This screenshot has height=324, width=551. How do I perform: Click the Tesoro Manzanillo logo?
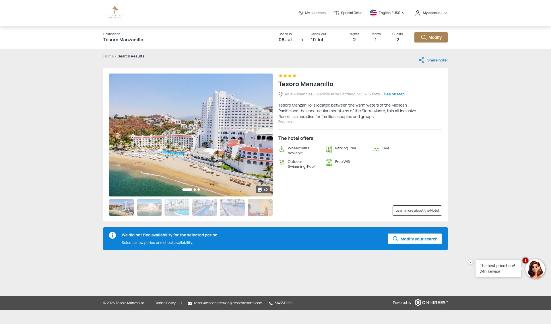[x=115, y=12]
